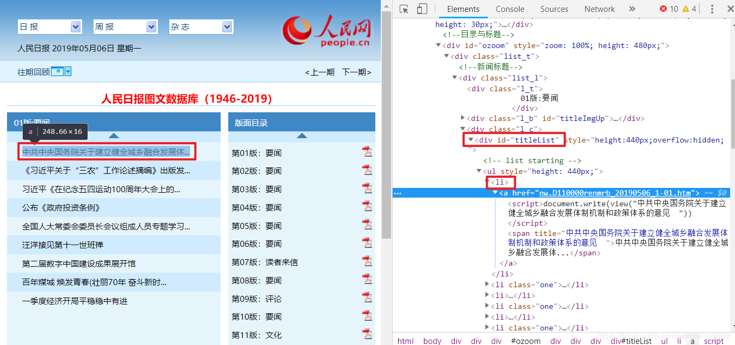
Task: Click the yellow warning count indicator showing 4
Action: pyautogui.click(x=690, y=9)
